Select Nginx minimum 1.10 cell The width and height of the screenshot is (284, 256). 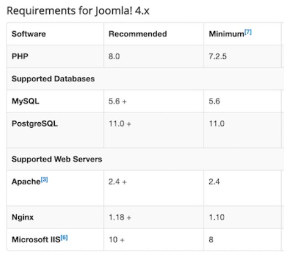click(x=242, y=217)
